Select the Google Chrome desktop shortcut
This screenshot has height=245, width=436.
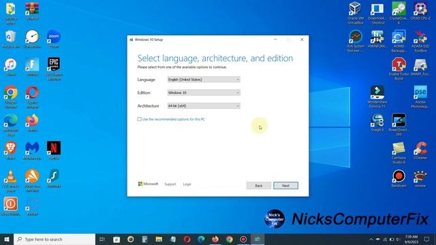click(11, 97)
